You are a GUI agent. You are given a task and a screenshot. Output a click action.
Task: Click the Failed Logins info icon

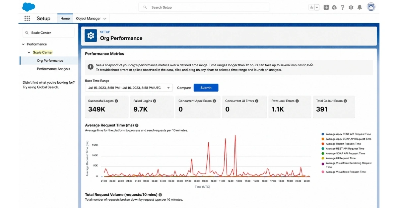pos(155,101)
